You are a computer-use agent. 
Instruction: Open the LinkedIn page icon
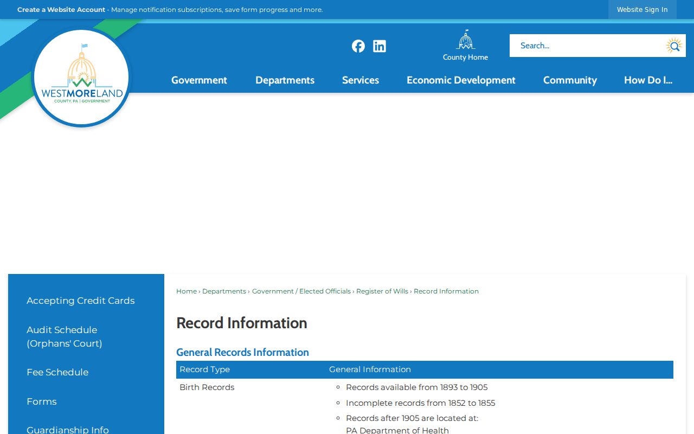point(380,46)
